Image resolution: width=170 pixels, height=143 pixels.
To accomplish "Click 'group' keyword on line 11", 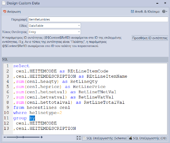I will 20,118.
